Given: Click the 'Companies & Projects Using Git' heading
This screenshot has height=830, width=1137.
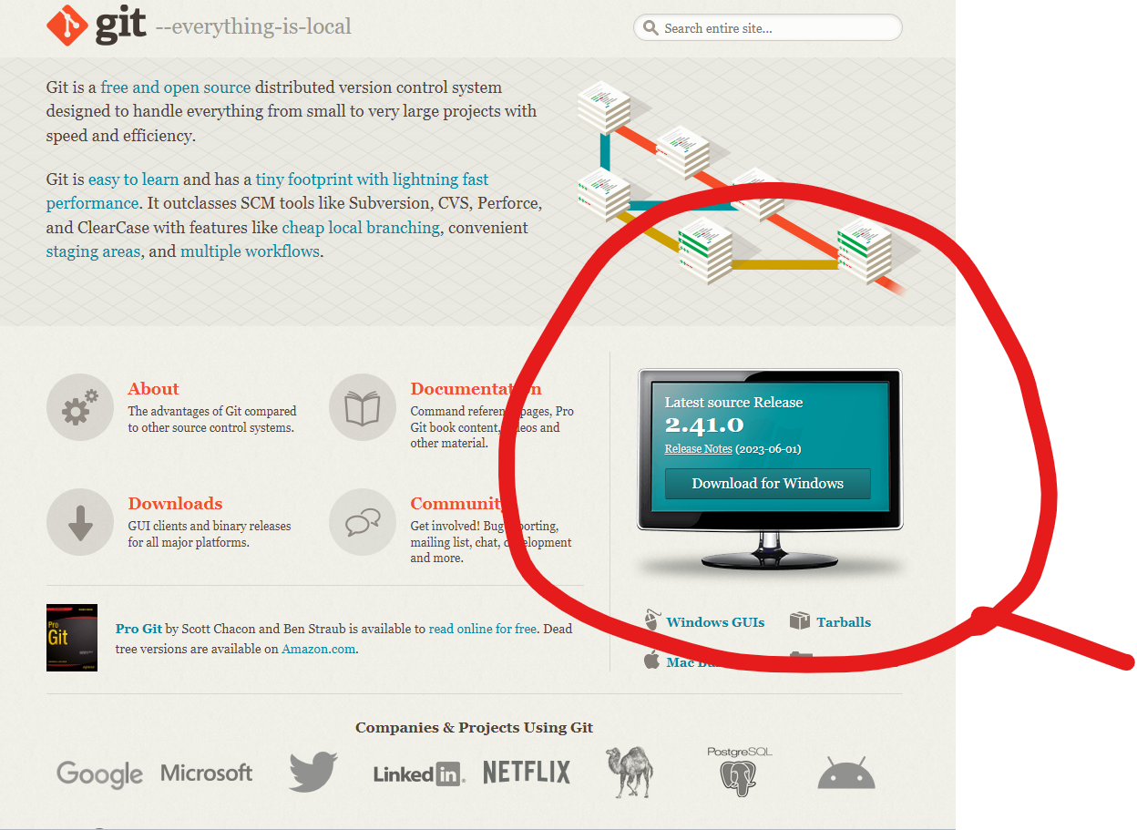Looking at the screenshot, I should [474, 727].
